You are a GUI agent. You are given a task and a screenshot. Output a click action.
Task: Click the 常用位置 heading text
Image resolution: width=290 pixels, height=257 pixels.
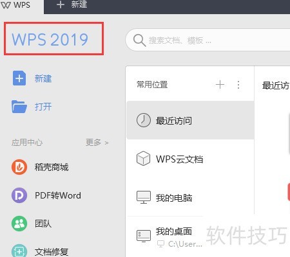click(x=152, y=85)
